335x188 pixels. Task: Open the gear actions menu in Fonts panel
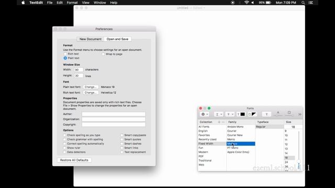(205, 114)
